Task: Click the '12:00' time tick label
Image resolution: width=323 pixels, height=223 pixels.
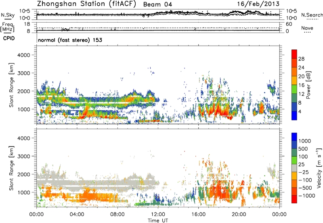Action: (x=158, y=215)
